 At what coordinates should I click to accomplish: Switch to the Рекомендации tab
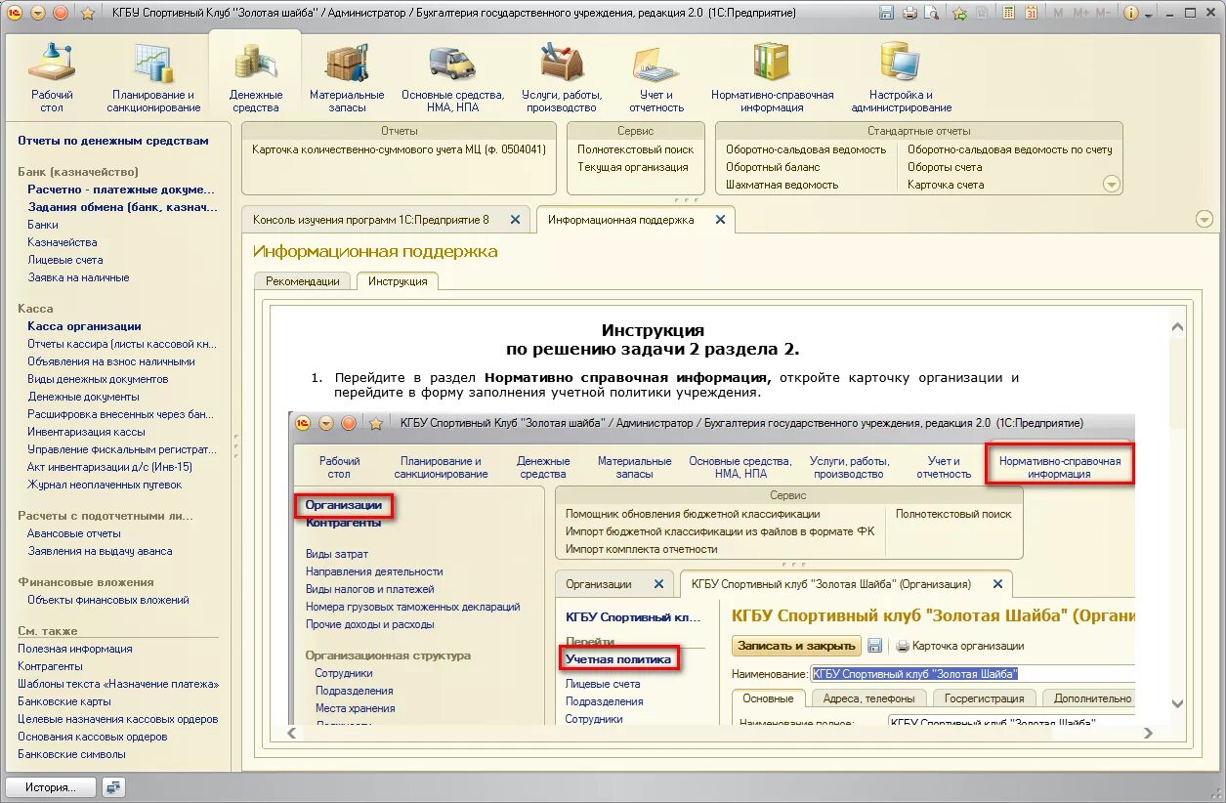tap(303, 281)
